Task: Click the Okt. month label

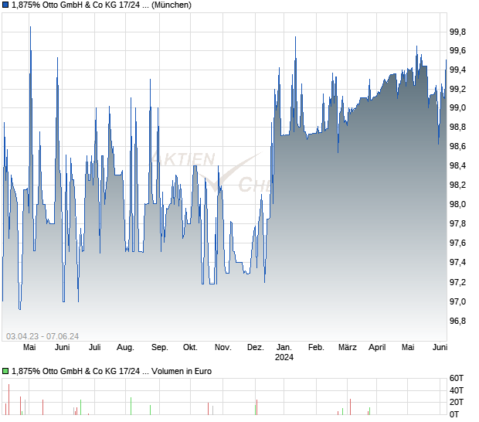Action: coord(190,348)
